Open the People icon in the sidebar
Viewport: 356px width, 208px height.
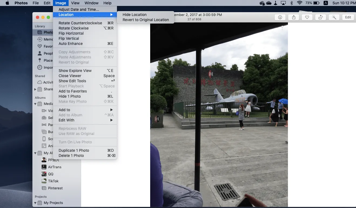40,53
